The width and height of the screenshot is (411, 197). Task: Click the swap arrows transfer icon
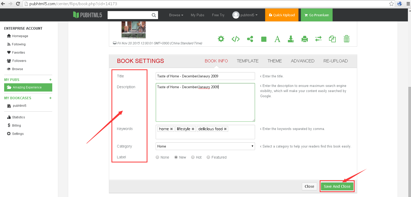[318, 39]
